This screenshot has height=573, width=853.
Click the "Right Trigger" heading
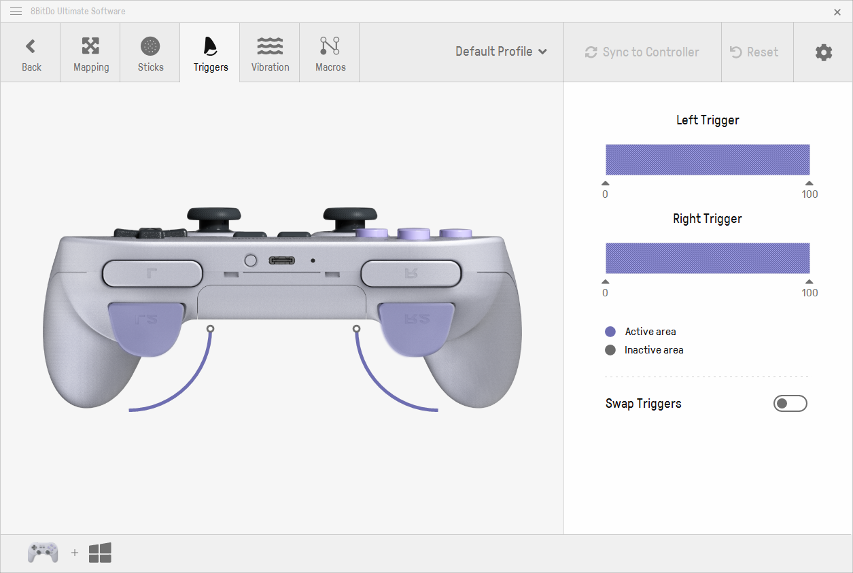708,219
